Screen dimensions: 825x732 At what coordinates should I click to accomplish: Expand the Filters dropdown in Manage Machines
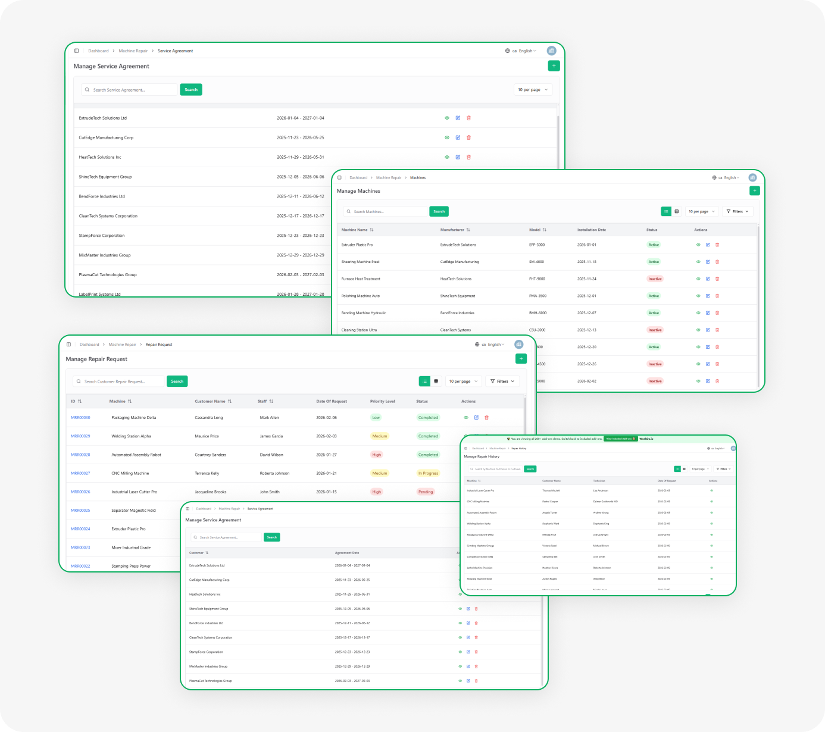[737, 211]
